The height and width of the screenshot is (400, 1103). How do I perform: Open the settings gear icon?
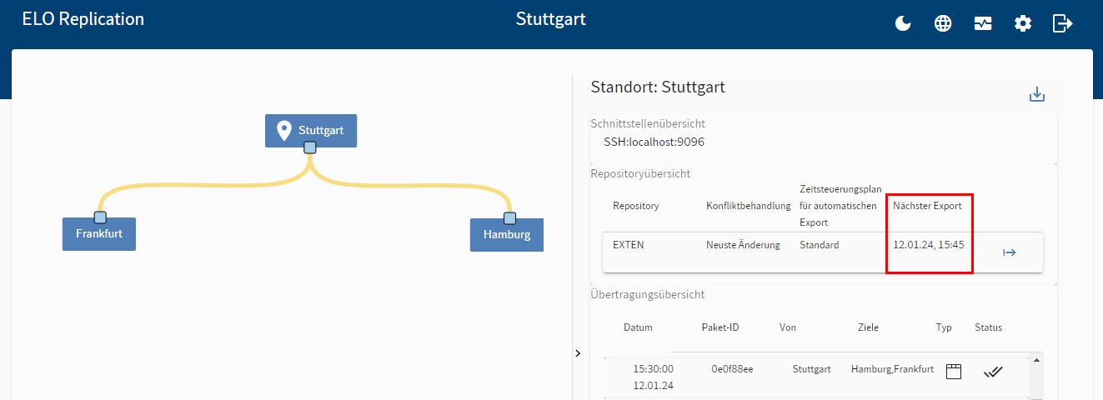[1023, 23]
